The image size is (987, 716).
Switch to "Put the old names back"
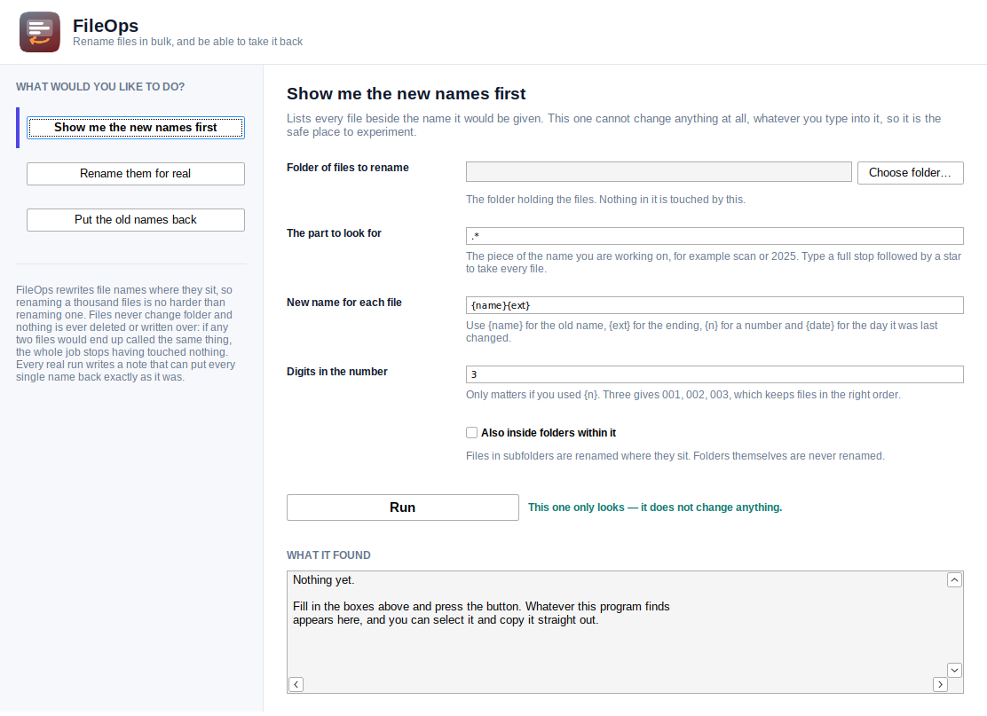tap(135, 219)
